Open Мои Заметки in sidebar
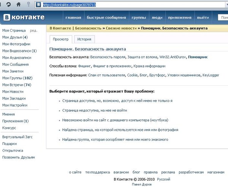The image size is (228, 188). (13, 71)
